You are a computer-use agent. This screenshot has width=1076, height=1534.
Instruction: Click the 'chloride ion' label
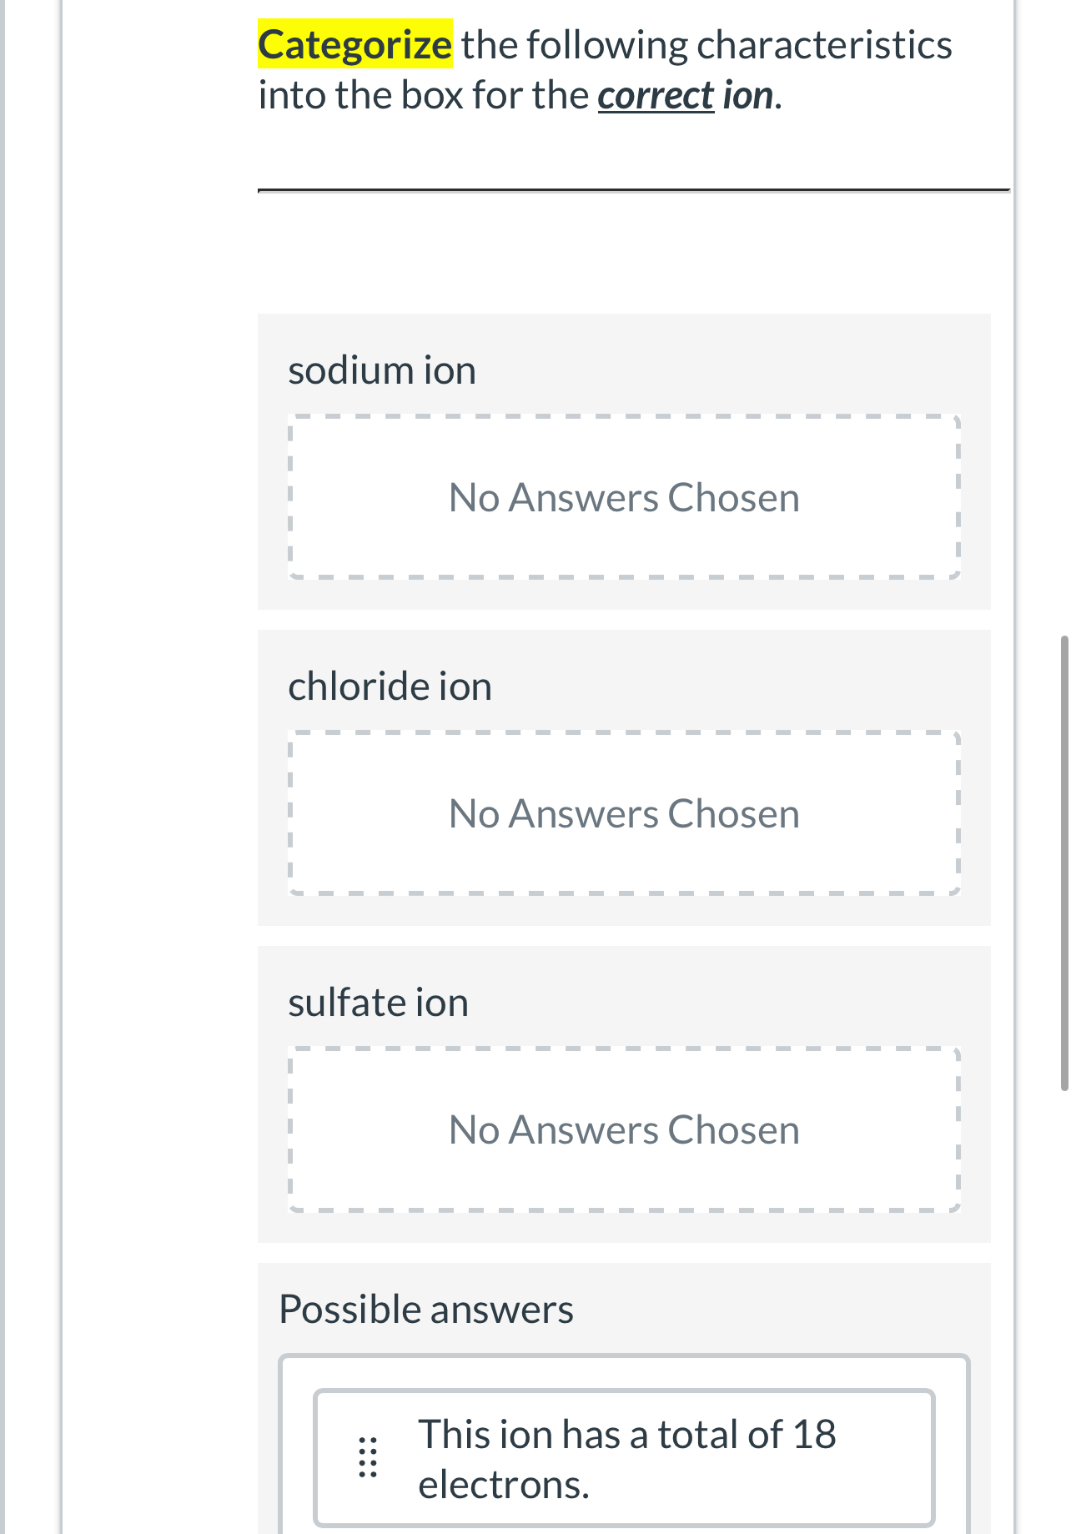390,685
